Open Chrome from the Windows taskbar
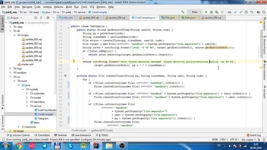This screenshot has height=150, width=267. [x=18, y=146]
